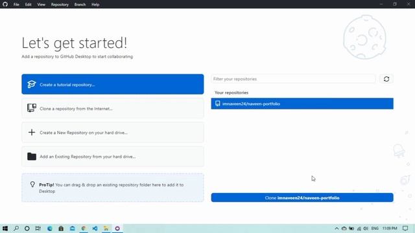Image resolution: width=415 pixels, height=233 pixels.
Task: Open the Branch menu
Action: 80,5
